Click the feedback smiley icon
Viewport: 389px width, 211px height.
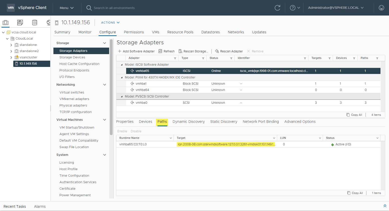(x=381, y=8)
